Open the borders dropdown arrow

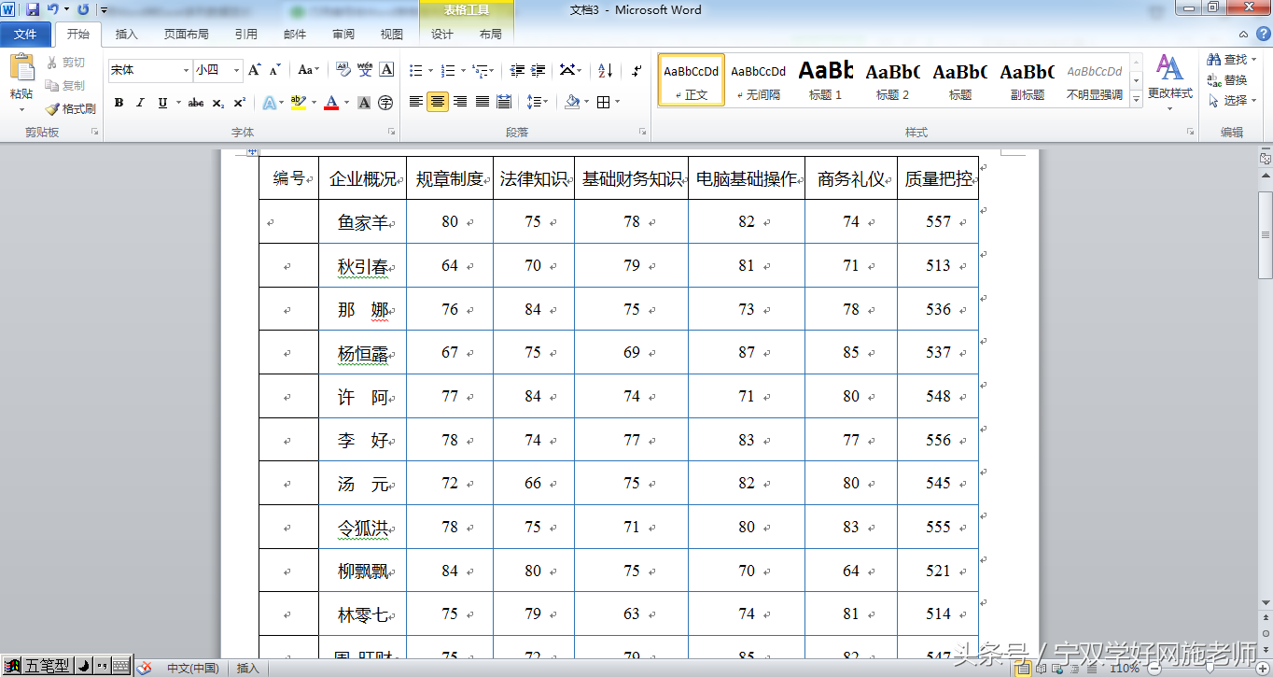click(618, 102)
